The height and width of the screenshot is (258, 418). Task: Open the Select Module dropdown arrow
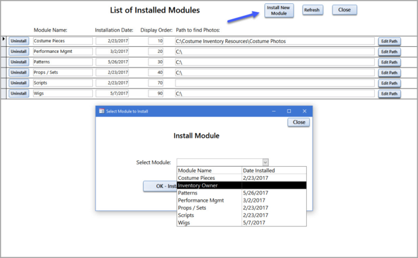[265, 162]
